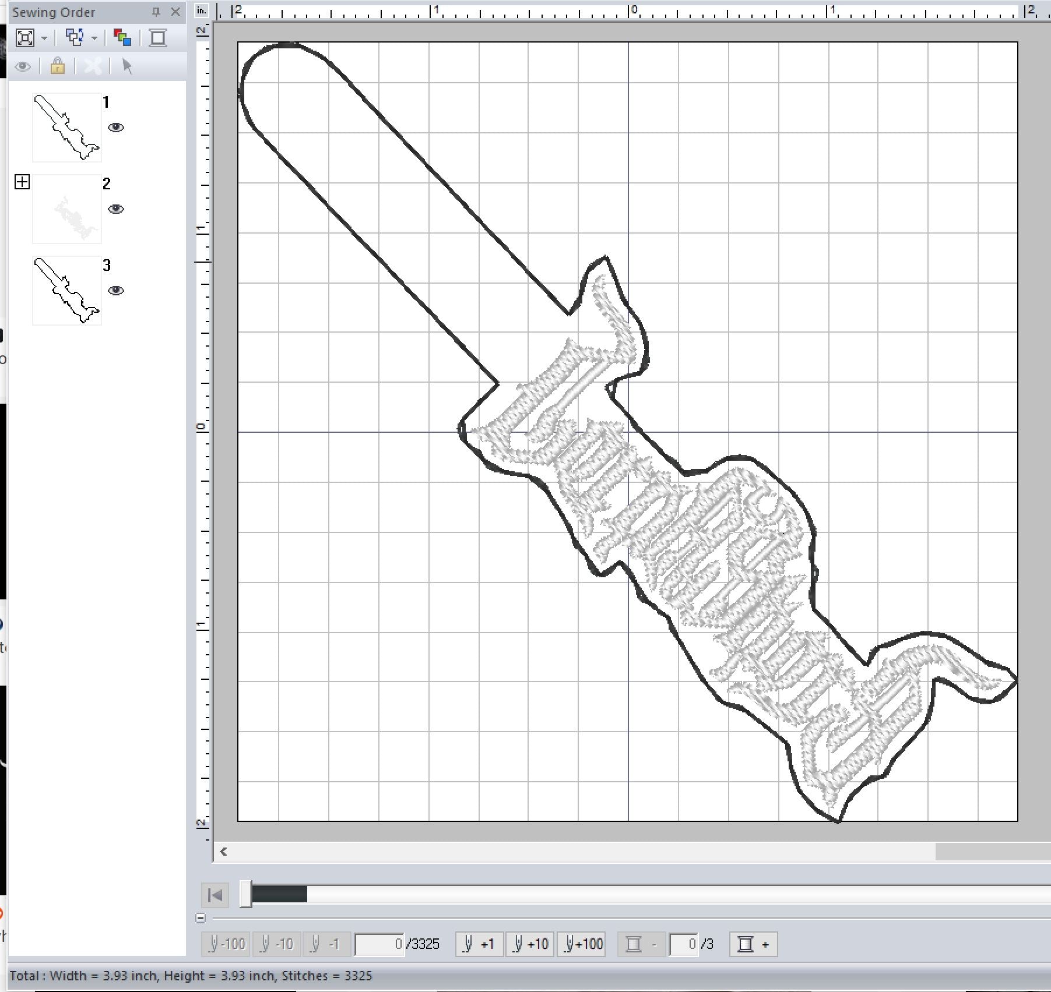Pin the Sewing Order panel
The image size is (1051, 992).
[x=156, y=12]
